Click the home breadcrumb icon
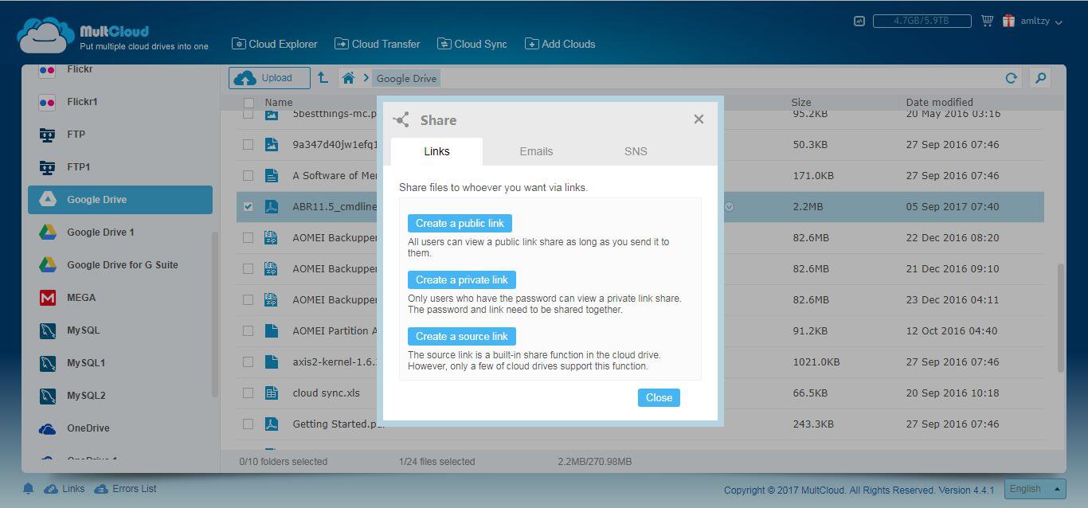This screenshot has width=1088, height=508. tap(348, 78)
